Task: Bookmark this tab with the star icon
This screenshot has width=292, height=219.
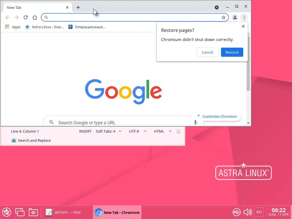Action: [224, 17]
